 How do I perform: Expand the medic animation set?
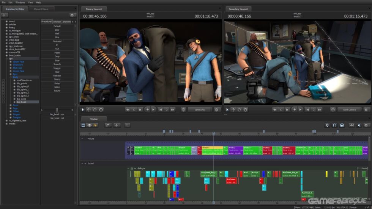[x=7, y=124]
